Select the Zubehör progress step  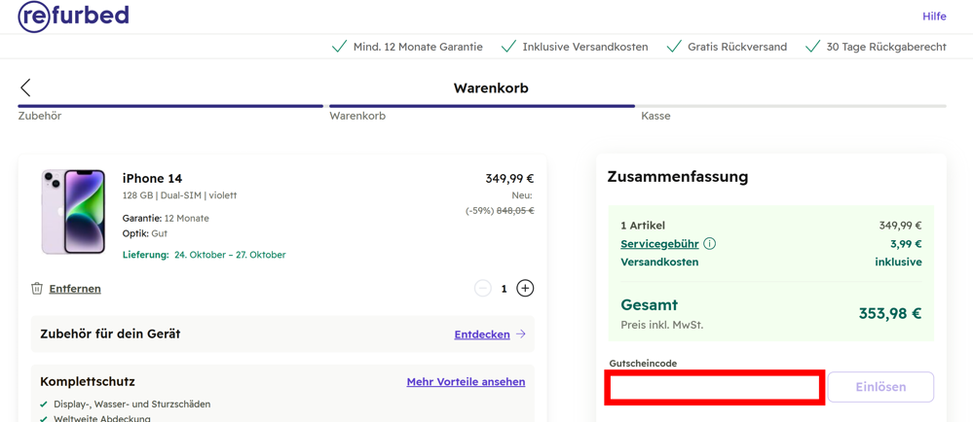[40, 116]
